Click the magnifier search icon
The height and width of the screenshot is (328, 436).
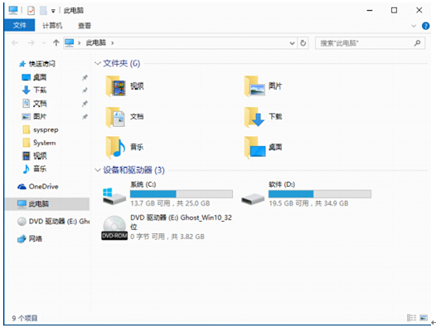click(417, 43)
